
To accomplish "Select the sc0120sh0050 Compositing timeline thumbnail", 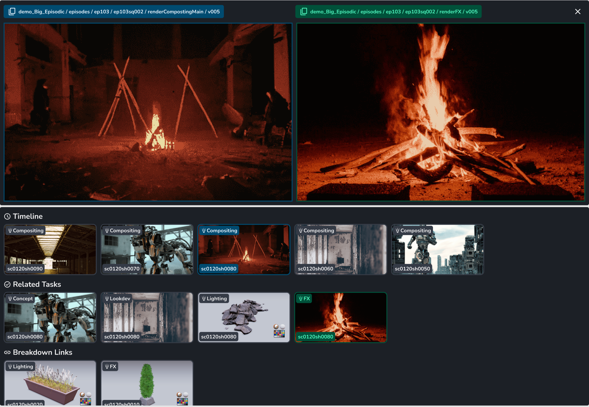I will click(x=438, y=250).
